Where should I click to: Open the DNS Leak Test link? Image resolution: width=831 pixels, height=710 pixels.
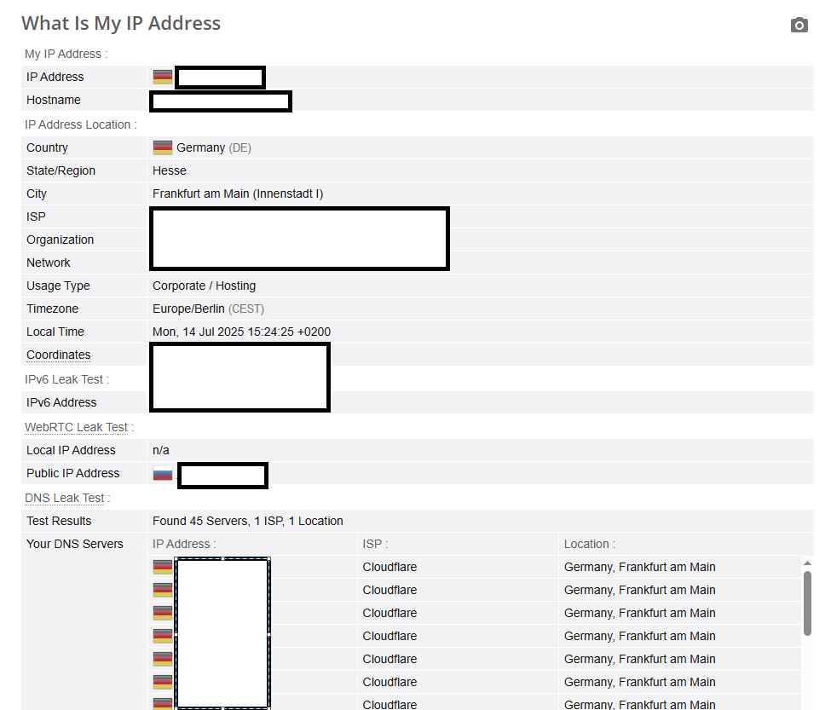(x=65, y=498)
